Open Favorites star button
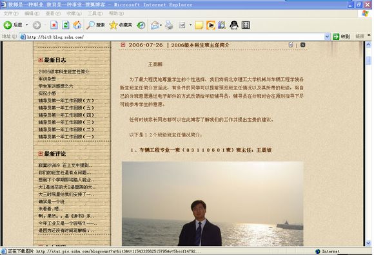Image resolution: width=374 pixels, height=255 pixels. click(x=121, y=25)
